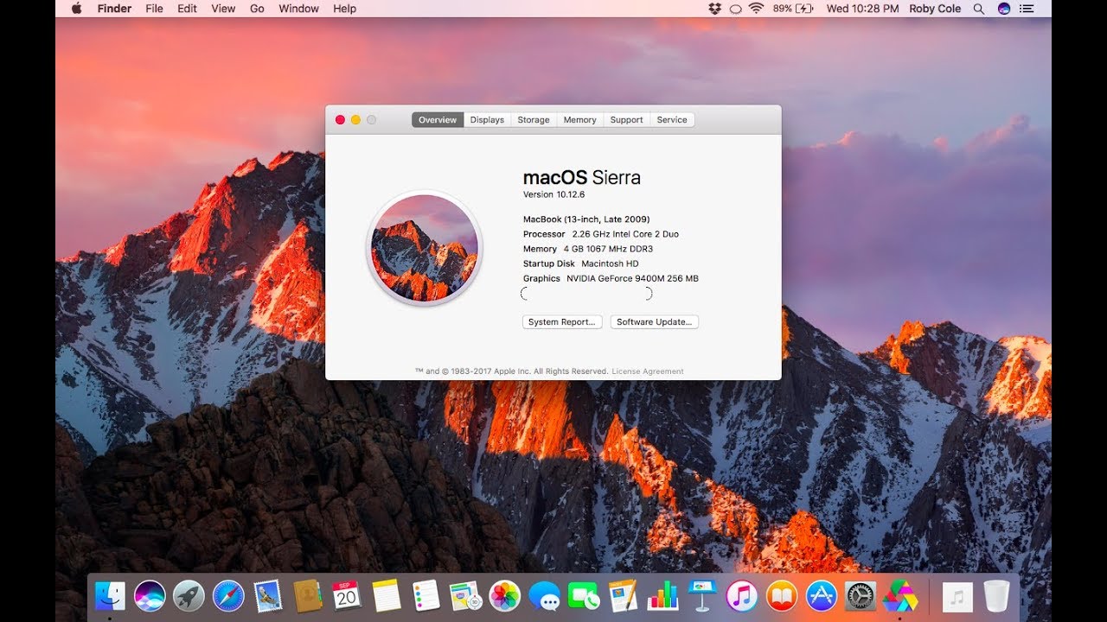The height and width of the screenshot is (622, 1107).
Task: Open Safari compass icon in Dock
Action: [228, 595]
